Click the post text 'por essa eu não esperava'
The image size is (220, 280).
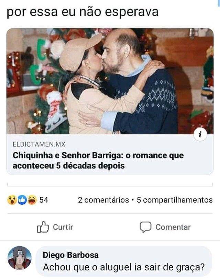(x=82, y=12)
